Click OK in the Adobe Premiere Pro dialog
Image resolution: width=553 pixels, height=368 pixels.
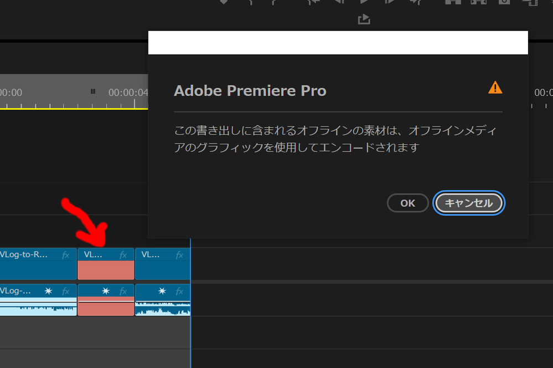[x=408, y=203]
